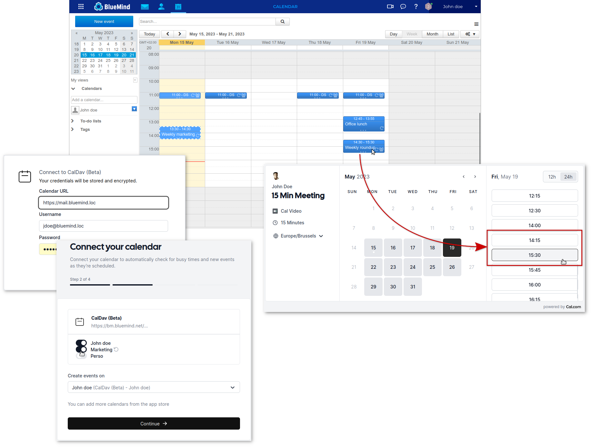Open the Europe/Brussels timezone dropdown
Screen dimensions: 591x447
pos(298,236)
